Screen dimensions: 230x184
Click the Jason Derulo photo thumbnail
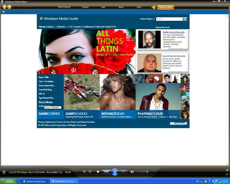click(158, 97)
